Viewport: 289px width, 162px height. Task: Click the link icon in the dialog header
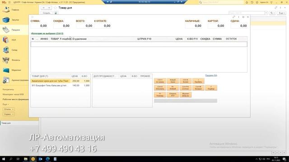(234, 17)
